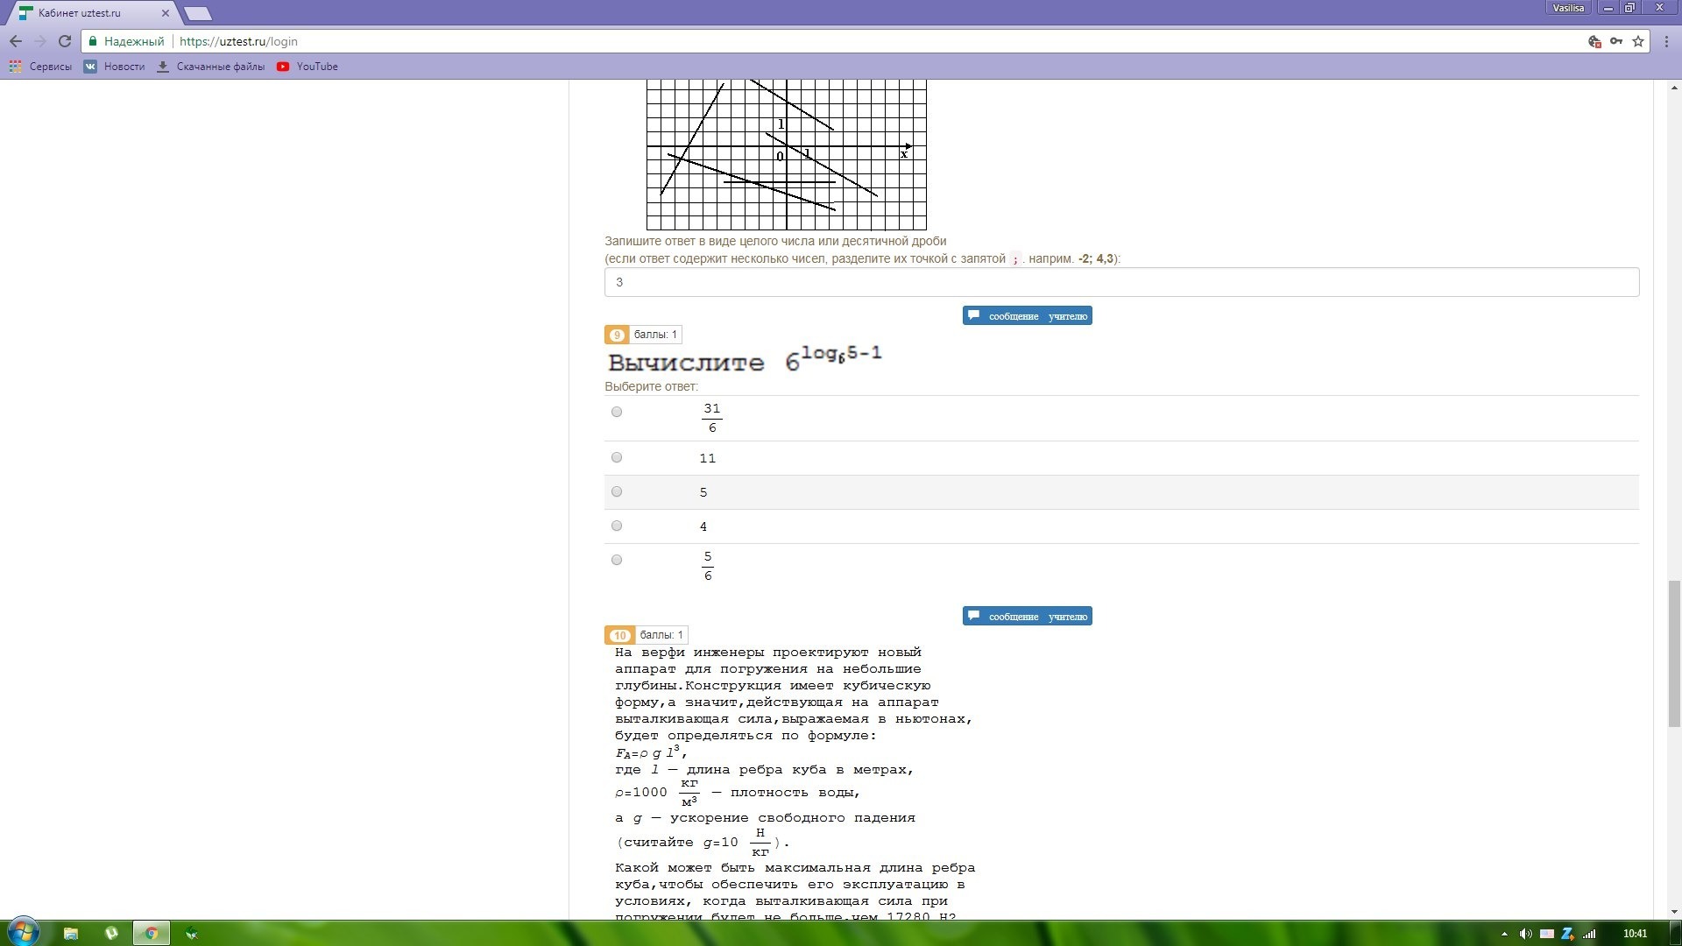The image size is (1682, 946).
Task: Open the YouTube bookmark
Action: coord(307,67)
